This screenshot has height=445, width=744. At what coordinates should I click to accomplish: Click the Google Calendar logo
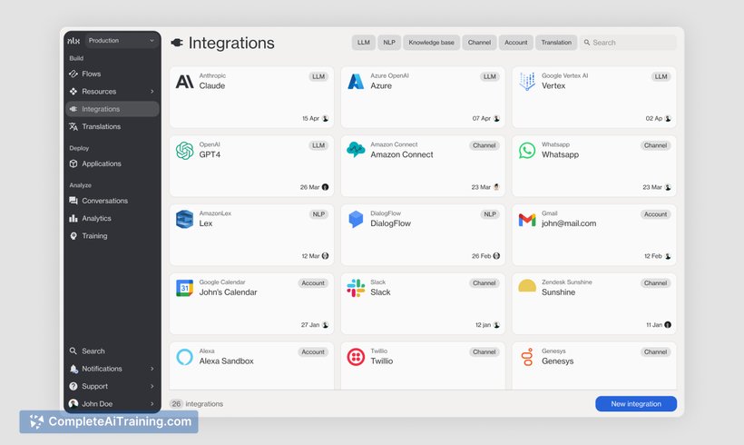(184, 288)
